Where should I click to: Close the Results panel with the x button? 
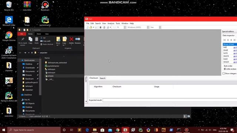tap(86, 101)
